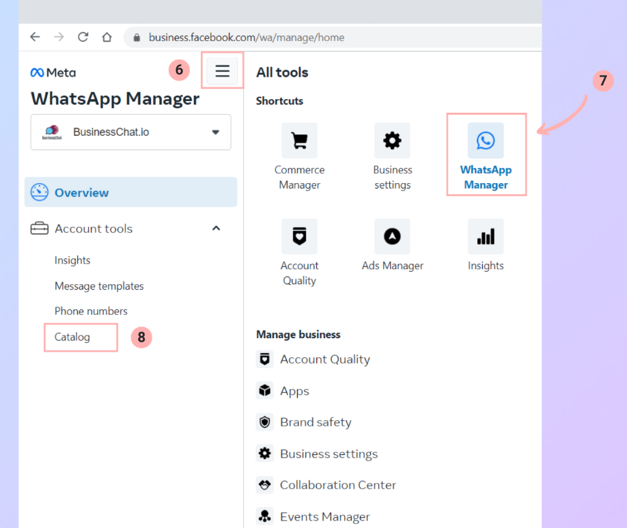Go back with the browser back arrow

pyautogui.click(x=36, y=37)
